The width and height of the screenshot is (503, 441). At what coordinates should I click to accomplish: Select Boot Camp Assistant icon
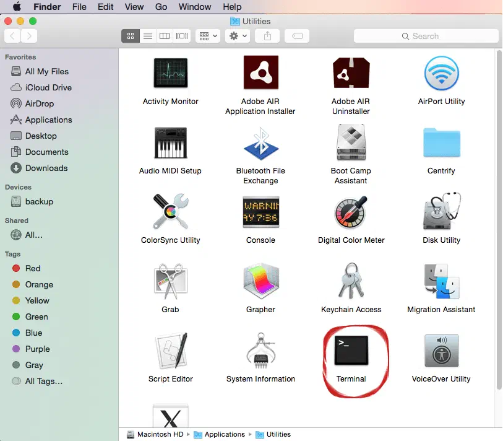coord(351,142)
